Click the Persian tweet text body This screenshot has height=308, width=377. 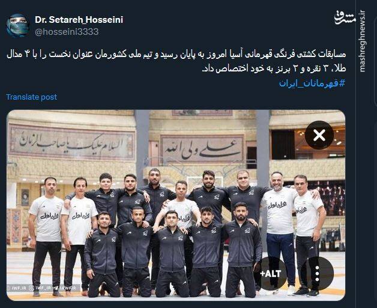[x=176, y=61]
